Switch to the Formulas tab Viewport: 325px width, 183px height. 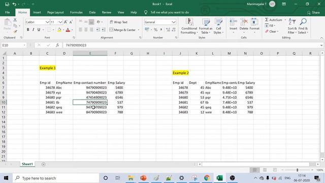76,12
